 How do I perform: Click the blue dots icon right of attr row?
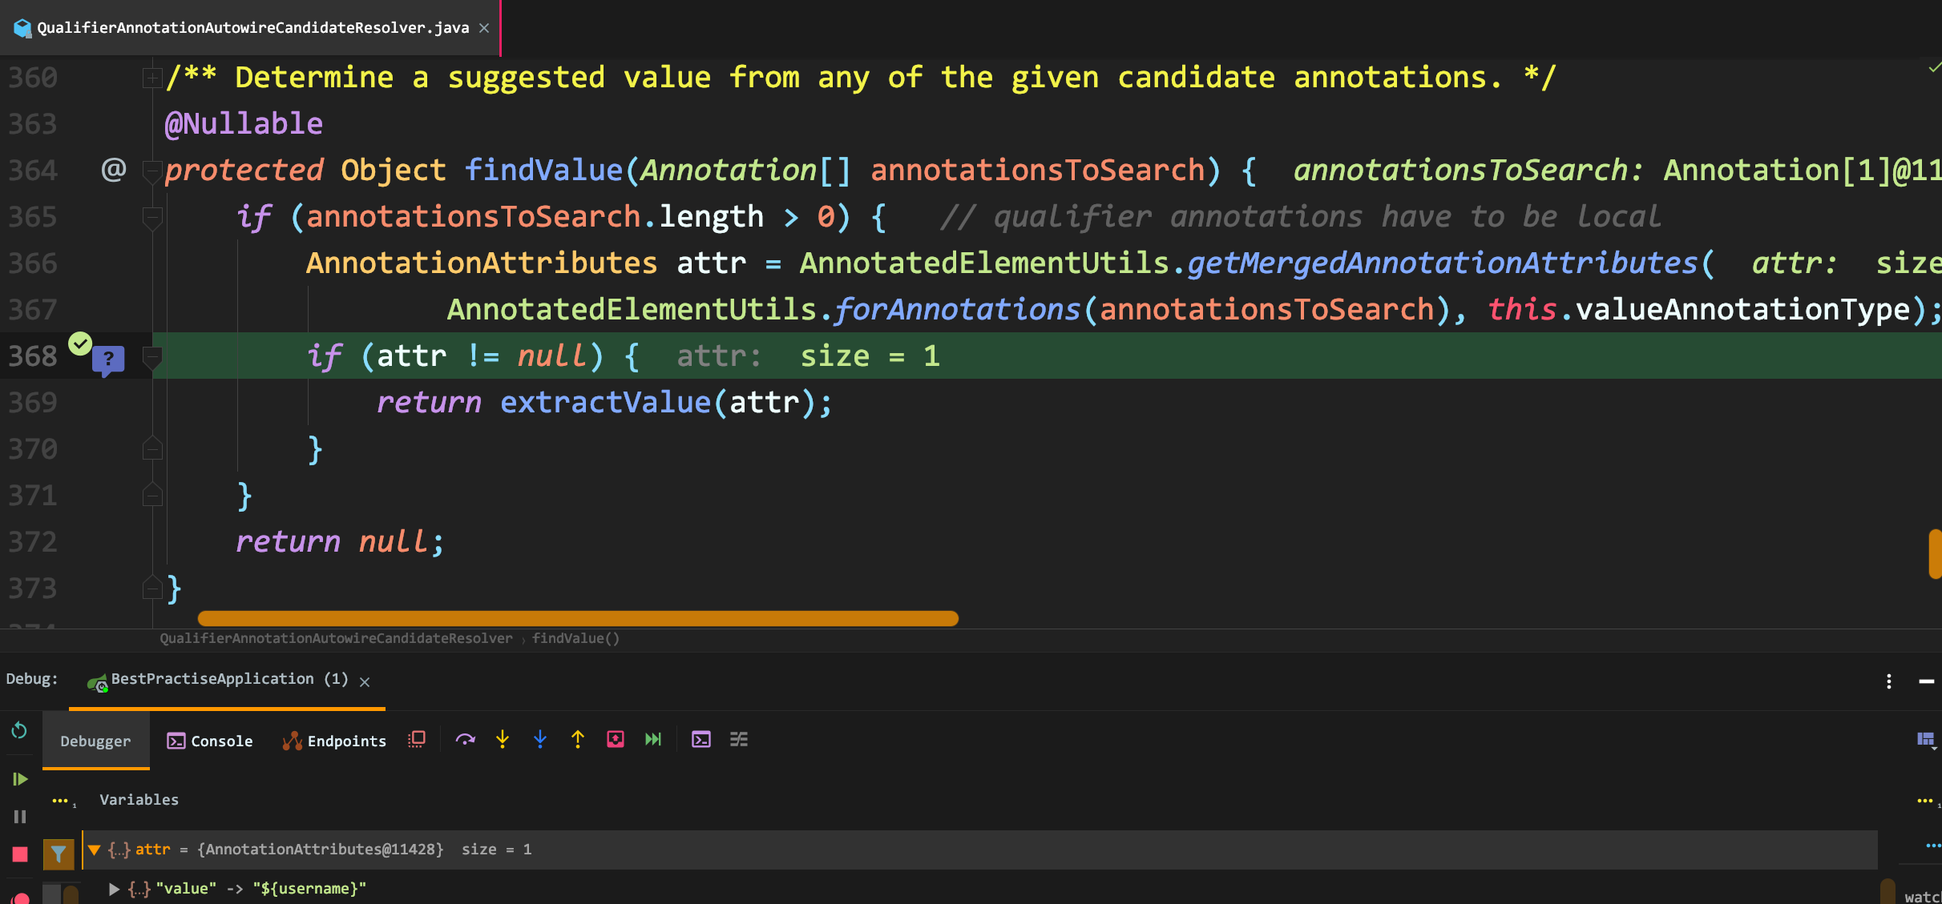(x=1932, y=845)
